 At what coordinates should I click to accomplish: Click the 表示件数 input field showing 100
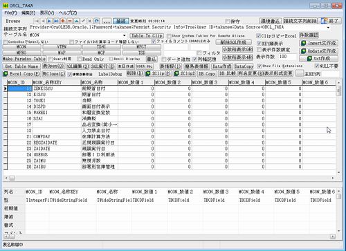287,57
